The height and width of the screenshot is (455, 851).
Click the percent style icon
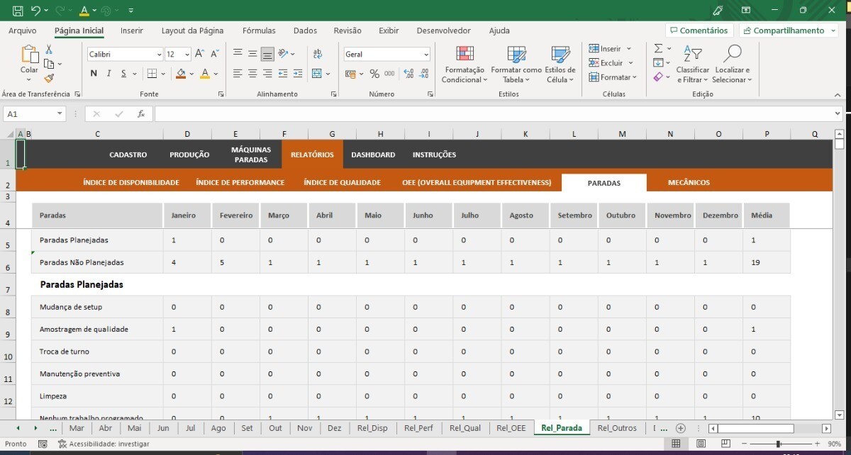[374, 74]
